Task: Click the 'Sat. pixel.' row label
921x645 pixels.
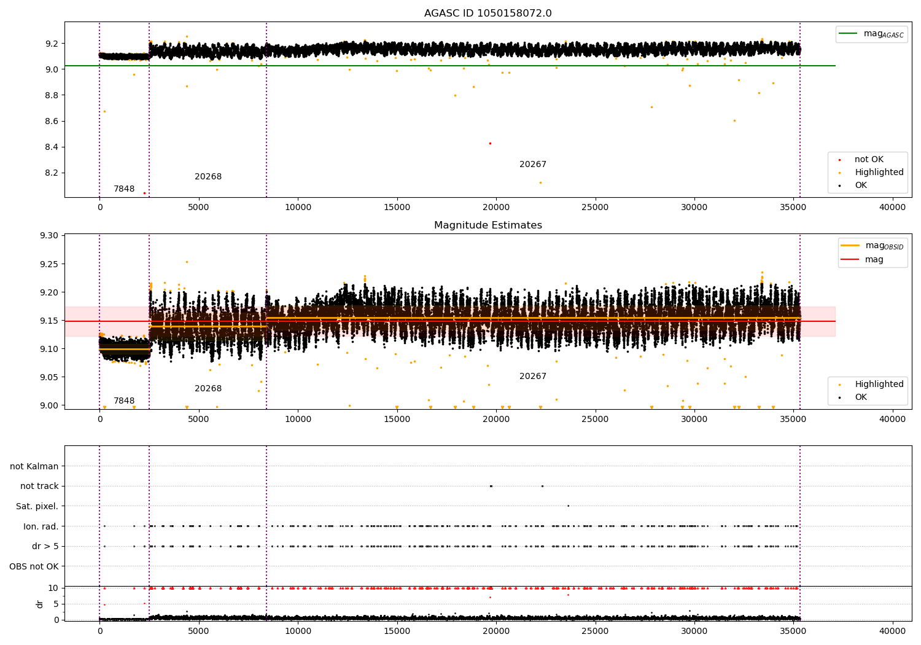Action: point(37,507)
